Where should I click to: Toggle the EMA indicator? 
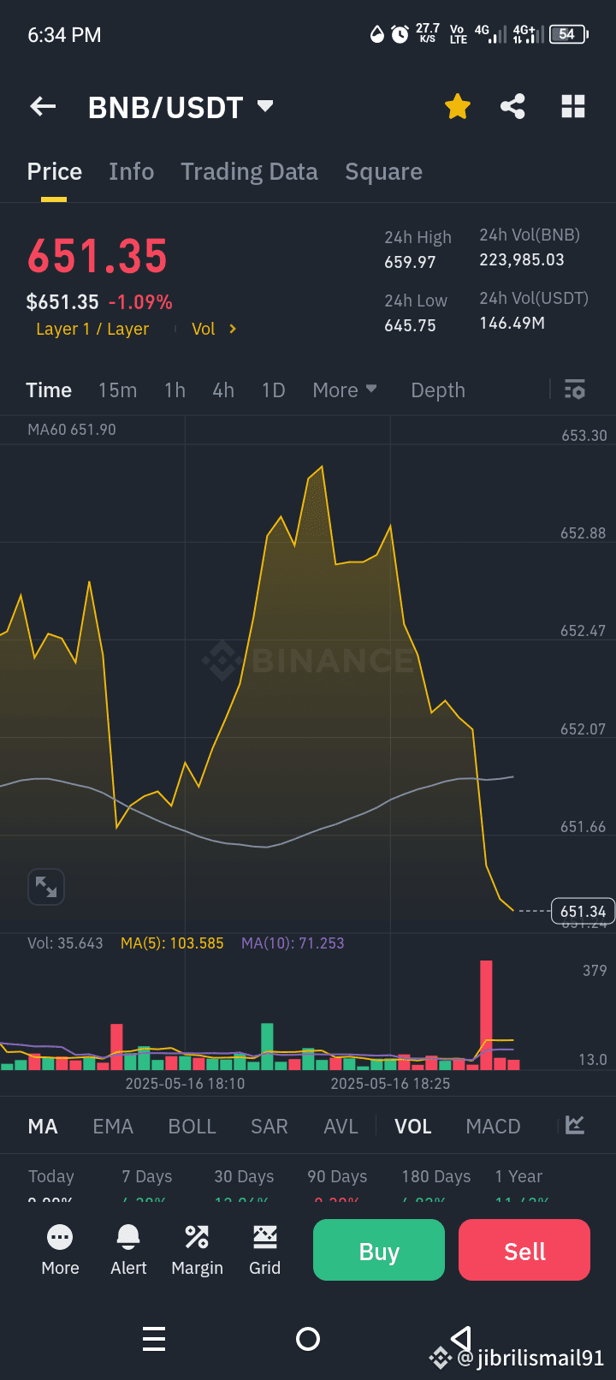[x=113, y=1127]
